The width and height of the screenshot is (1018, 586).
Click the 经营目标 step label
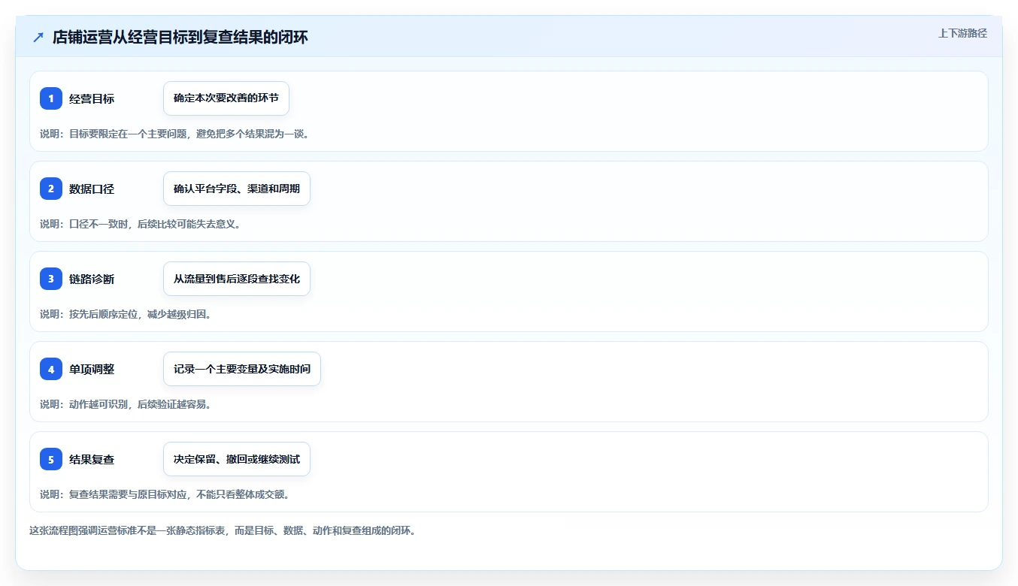tap(92, 98)
